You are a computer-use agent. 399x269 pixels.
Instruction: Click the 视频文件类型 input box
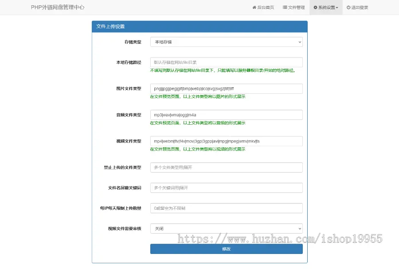227,141
